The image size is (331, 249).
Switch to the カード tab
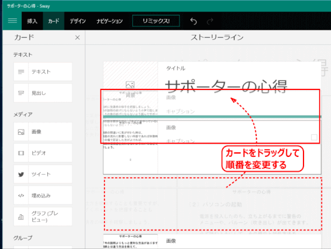click(54, 21)
